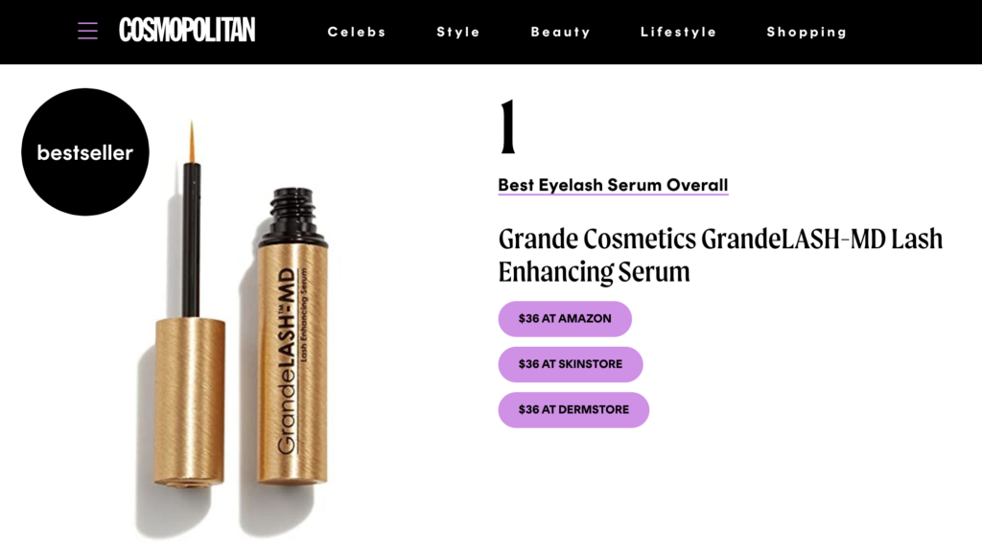Click the black threaded neck of tube
The height and width of the screenshot is (550, 982).
pos(293,216)
